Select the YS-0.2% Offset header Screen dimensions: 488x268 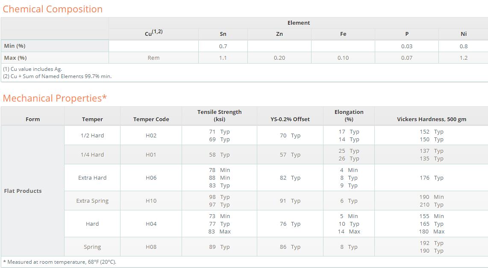290,119
